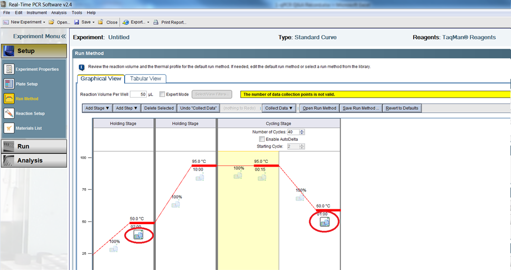
Task: Toggle the Expert Mode checkbox
Action: pos(162,94)
